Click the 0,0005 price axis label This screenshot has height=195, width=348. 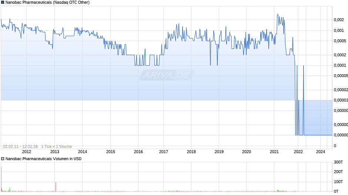point(340,41)
